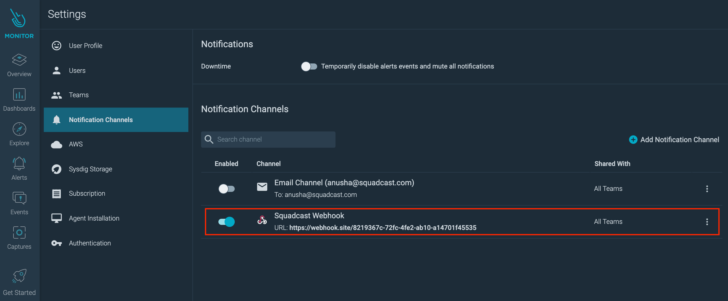
Task: Click the Agent Installation monitor icon
Action: pyautogui.click(x=57, y=218)
